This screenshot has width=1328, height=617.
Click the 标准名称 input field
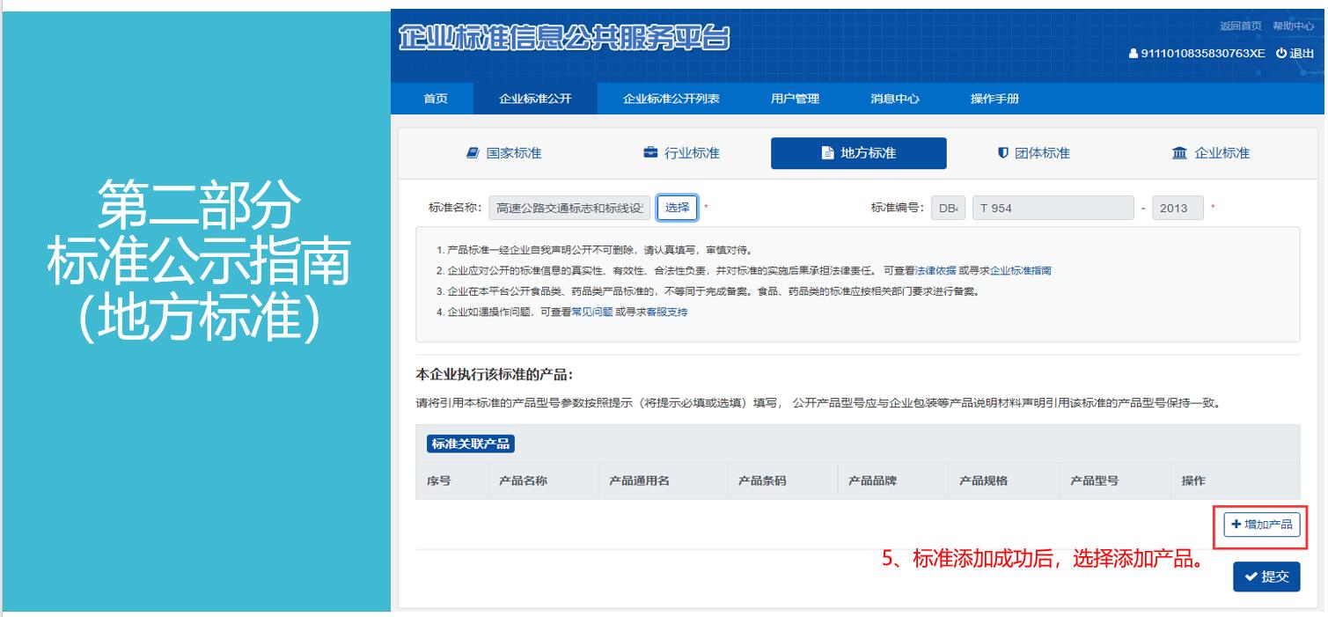point(569,208)
